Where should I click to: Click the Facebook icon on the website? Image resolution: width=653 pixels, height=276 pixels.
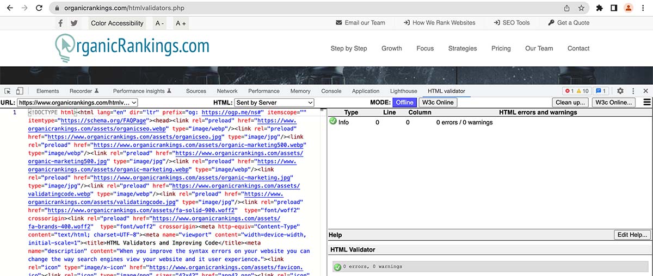tap(60, 23)
